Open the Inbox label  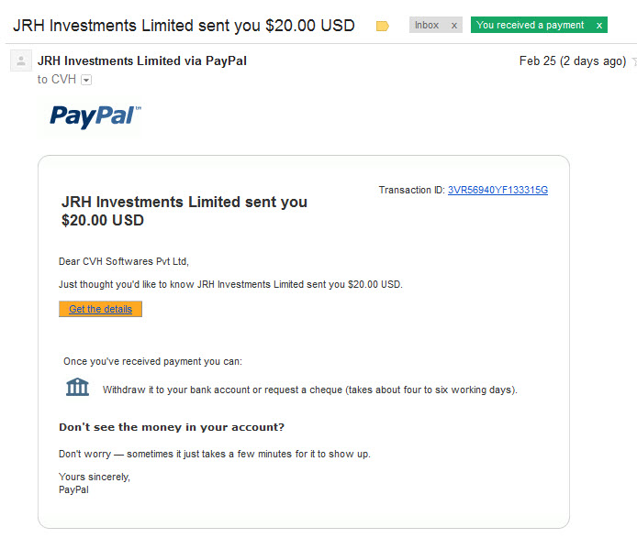point(427,25)
